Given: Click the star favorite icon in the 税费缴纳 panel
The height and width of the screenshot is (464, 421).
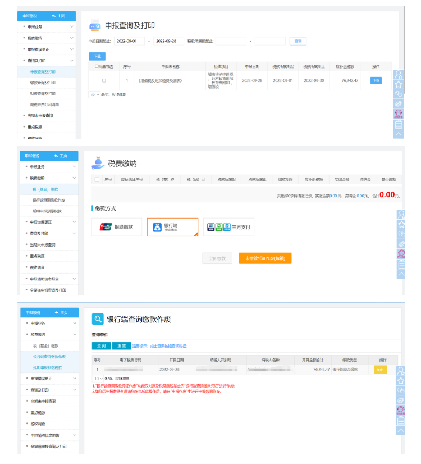Looking at the screenshot, I should (401, 224).
